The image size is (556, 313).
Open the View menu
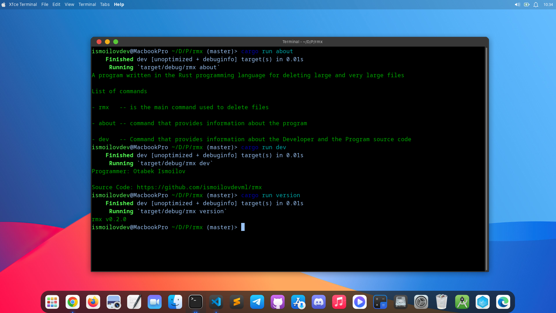pyautogui.click(x=69, y=5)
